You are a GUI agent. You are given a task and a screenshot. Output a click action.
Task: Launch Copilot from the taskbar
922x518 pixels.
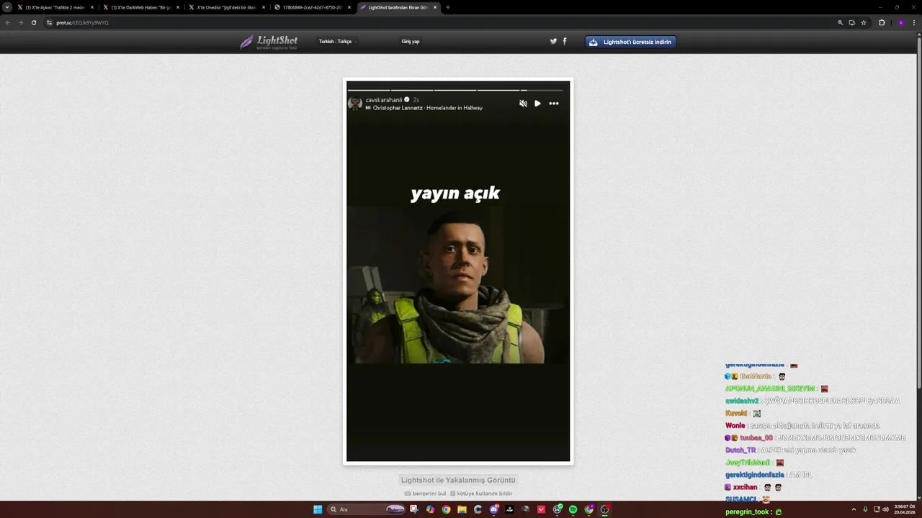coord(430,509)
